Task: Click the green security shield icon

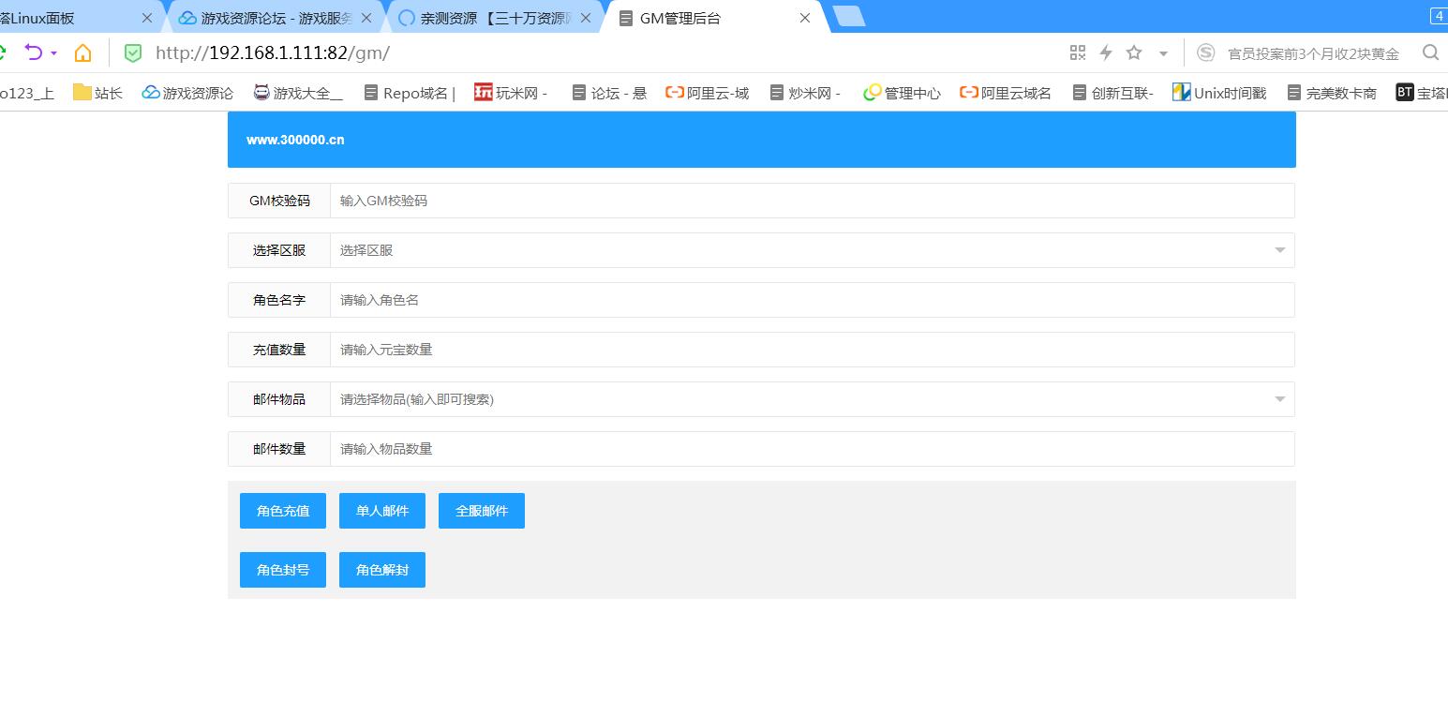Action: (x=133, y=52)
